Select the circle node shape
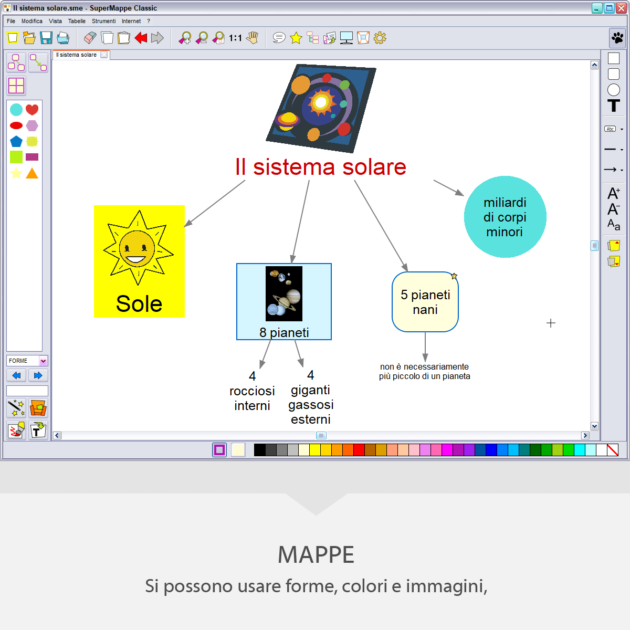 [614, 90]
